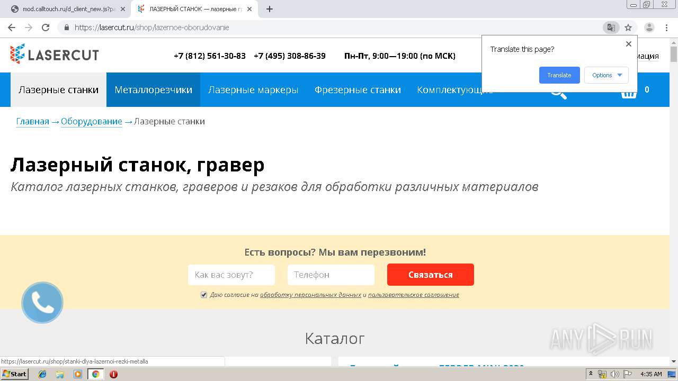Reload the page
678x381 pixels.
coord(46,28)
